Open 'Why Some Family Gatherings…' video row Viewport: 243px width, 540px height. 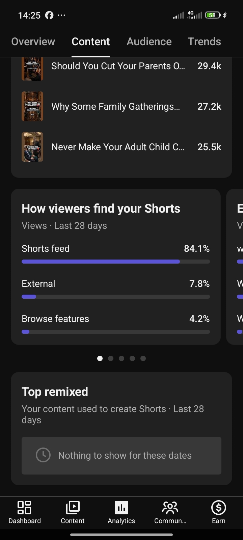tap(122, 106)
